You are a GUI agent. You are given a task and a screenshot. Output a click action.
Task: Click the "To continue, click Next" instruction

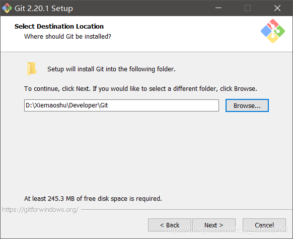(140, 89)
